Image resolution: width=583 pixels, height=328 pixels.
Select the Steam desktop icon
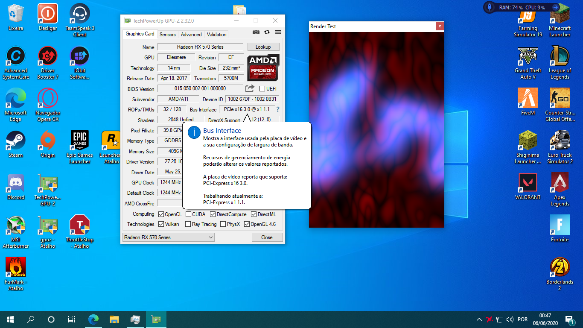16,144
